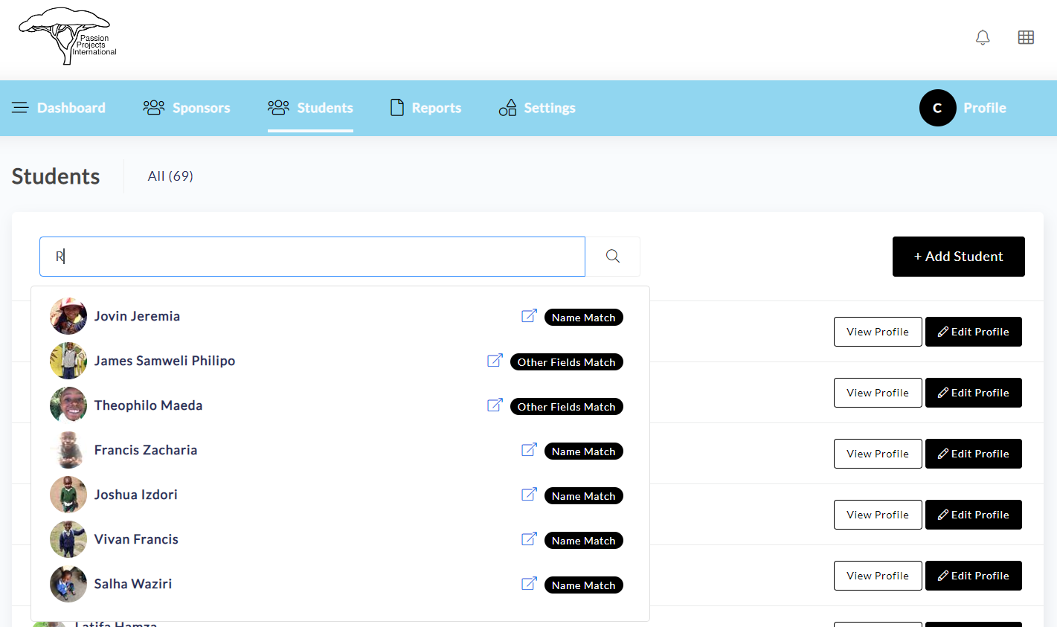Click the notification bell icon
This screenshot has height=627, width=1057.
(x=983, y=37)
